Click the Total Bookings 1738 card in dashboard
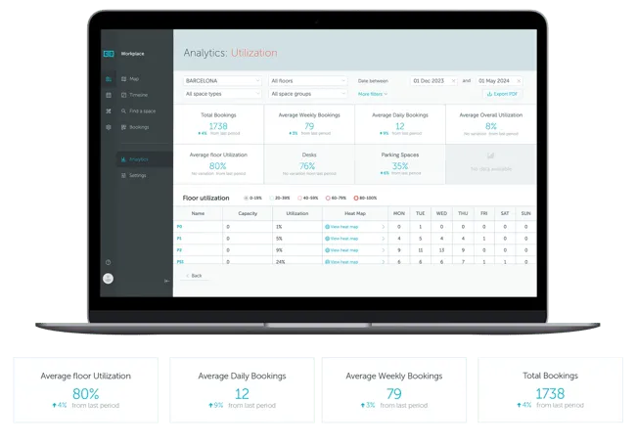The image size is (636, 445). pyautogui.click(x=218, y=124)
